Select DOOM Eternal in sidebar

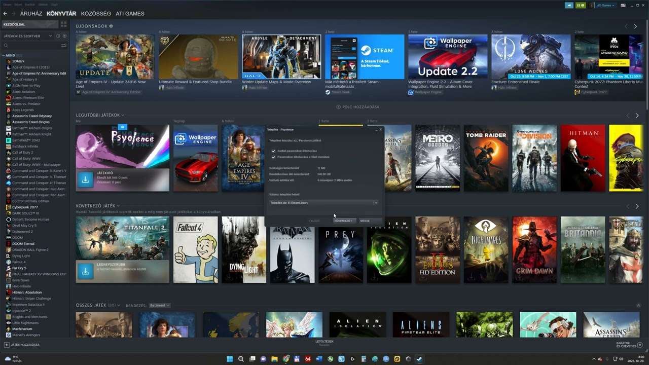(x=23, y=244)
